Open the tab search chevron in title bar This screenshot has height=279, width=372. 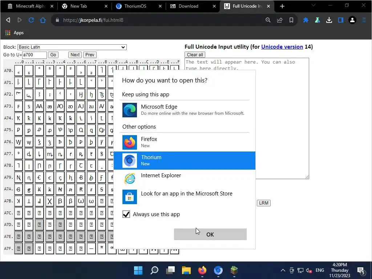[314, 5]
